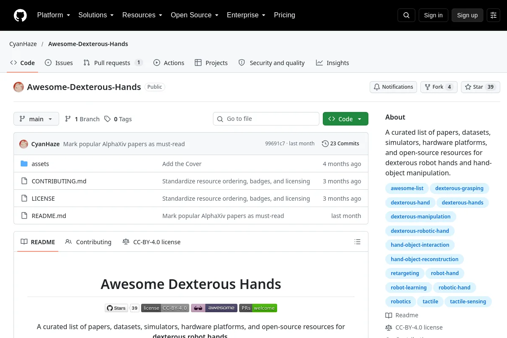Focus the Go to file field

(266, 119)
